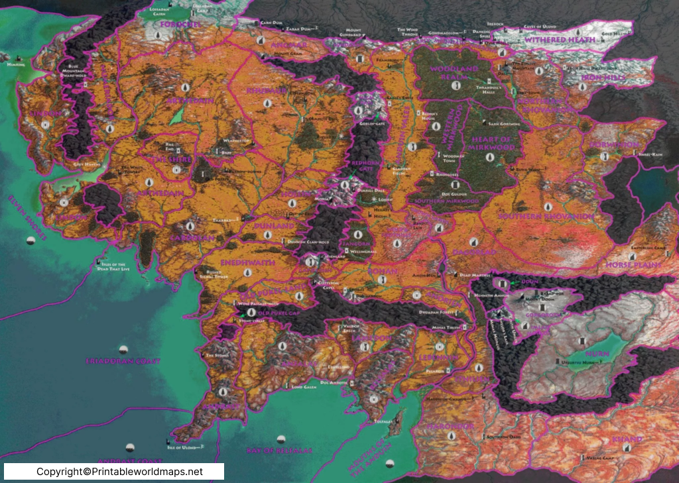This screenshot has height=483, width=679.
Task: Select the tree marker above SOUTHERN RHOVANION
Action: pyautogui.click(x=548, y=207)
